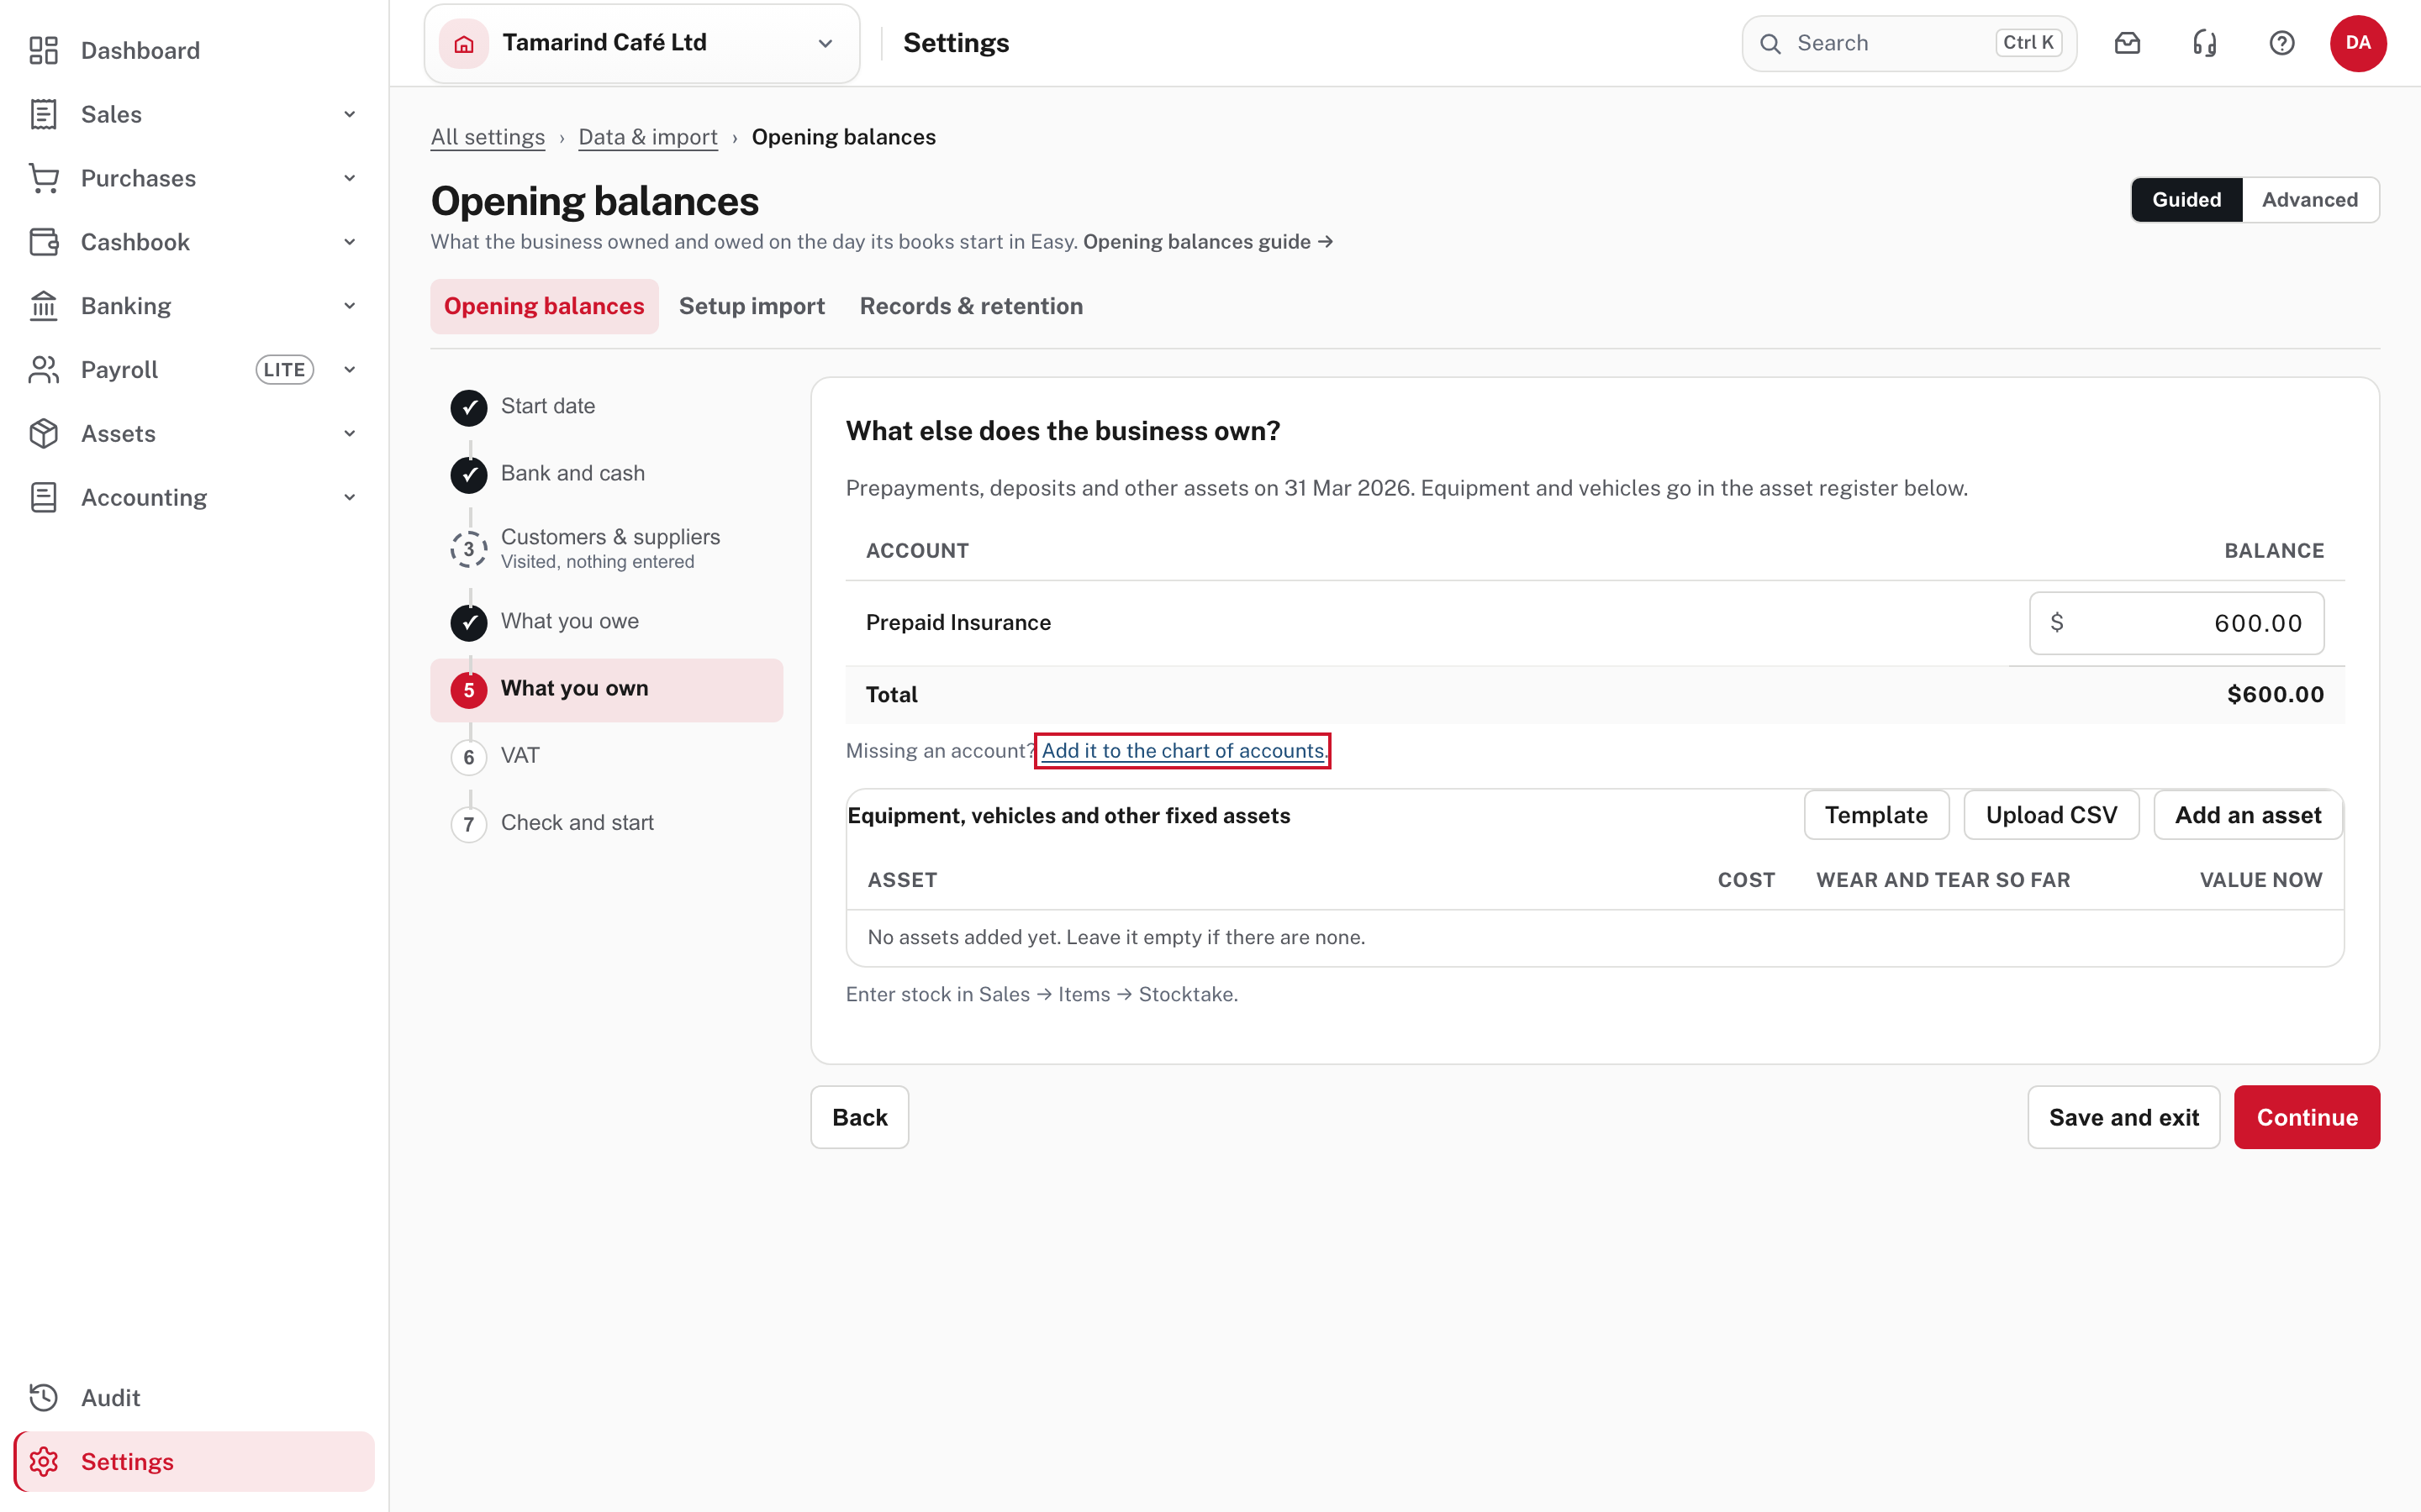Open the Audit history icon
This screenshot has height=1512, width=2421.
click(x=43, y=1398)
